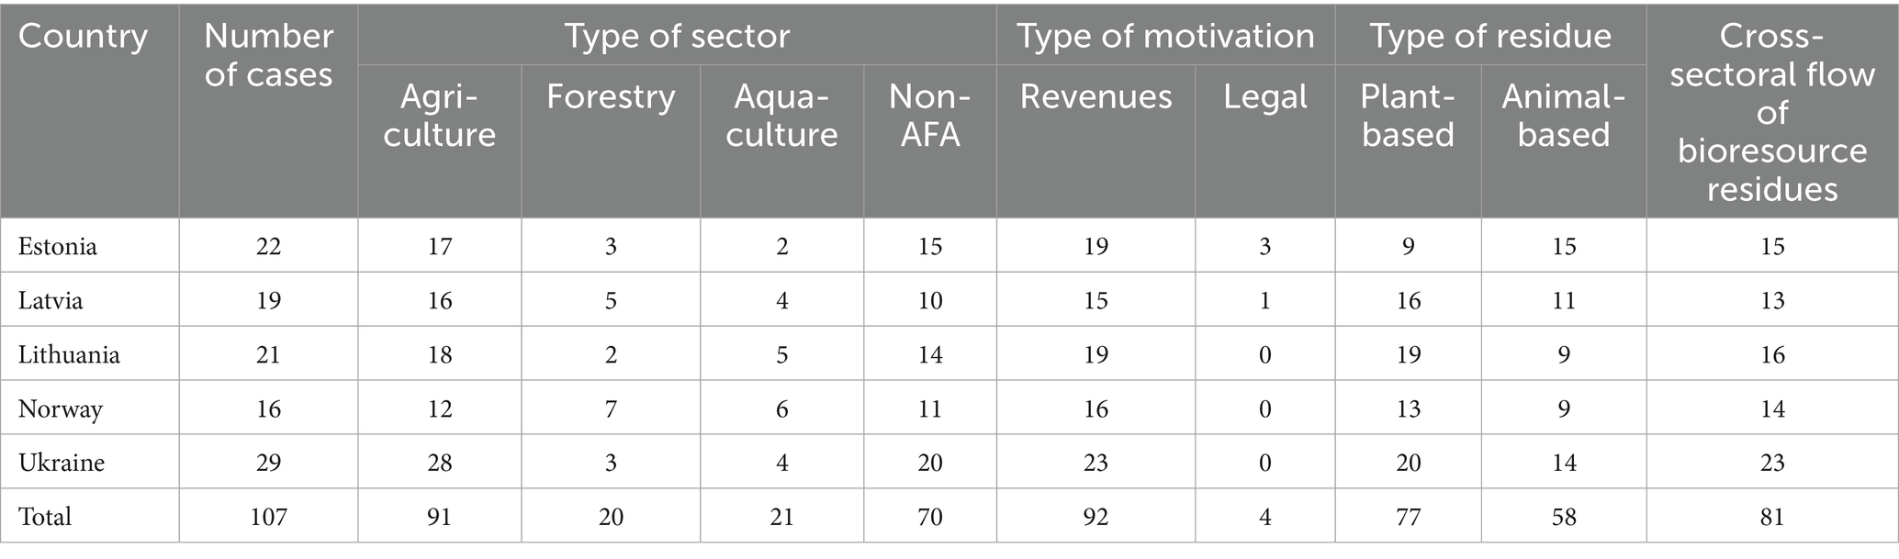Select the Forestry sub-header
Screen dimensions: 1899x559
pos(611,96)
